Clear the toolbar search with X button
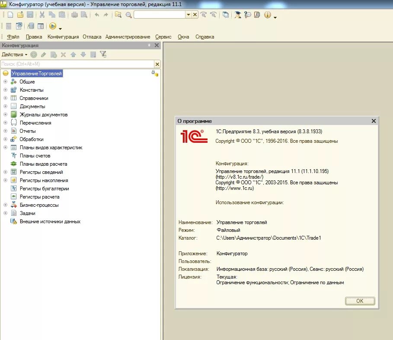Image resolution: width=393 pixels, height=340 pixels. click(195, 15)
